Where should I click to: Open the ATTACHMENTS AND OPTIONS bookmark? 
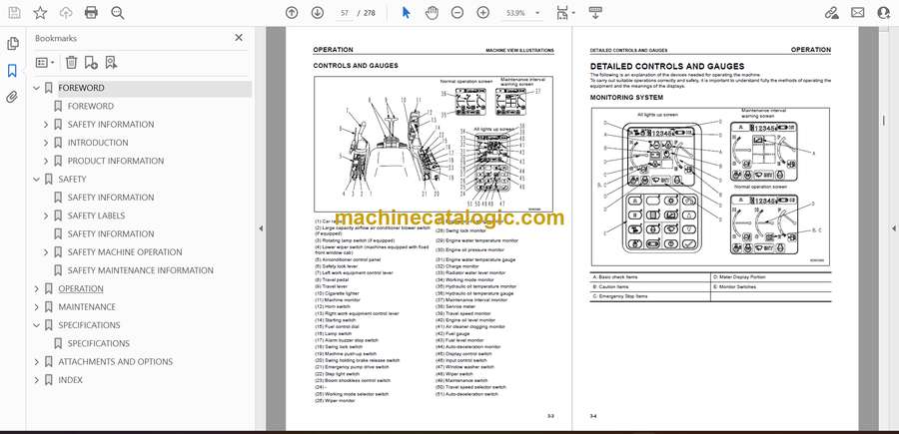115,362
